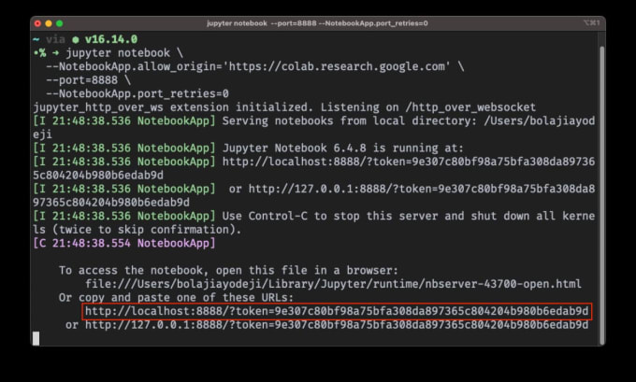Viewport: 636px width, 382px height.
Task: Click the red close window button
Action: [37, 23]
